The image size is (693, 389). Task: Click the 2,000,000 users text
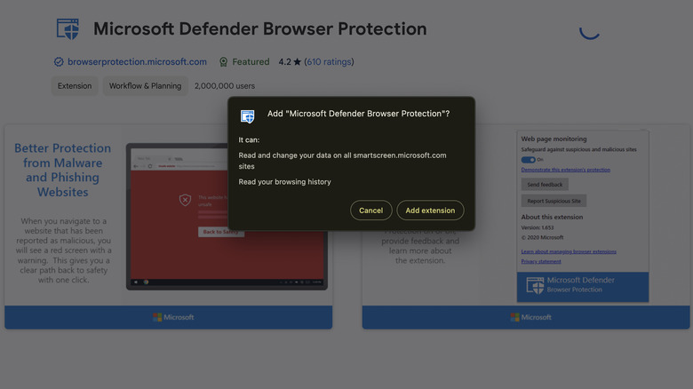225,86
